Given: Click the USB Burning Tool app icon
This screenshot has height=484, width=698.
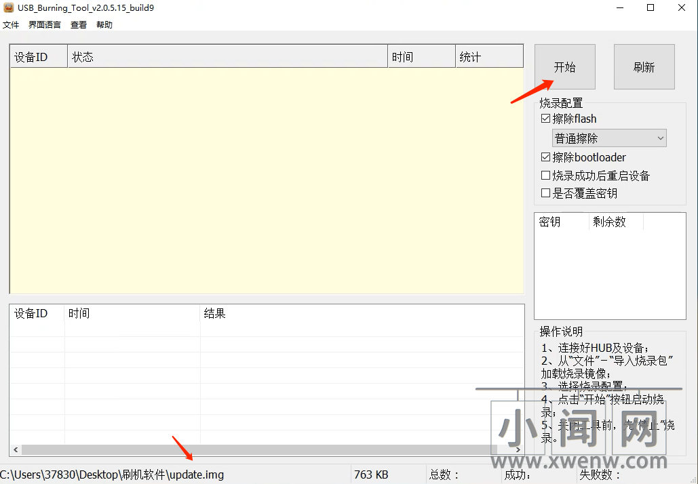Looking at the screenshot, I should tap(8, 7).
